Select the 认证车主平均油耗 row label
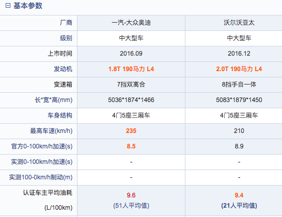The height and width of the screenshot is (217, 282). point(48,193)
